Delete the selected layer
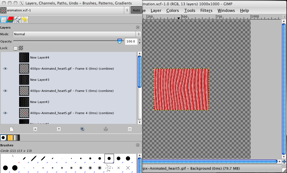 coord(129,129)
